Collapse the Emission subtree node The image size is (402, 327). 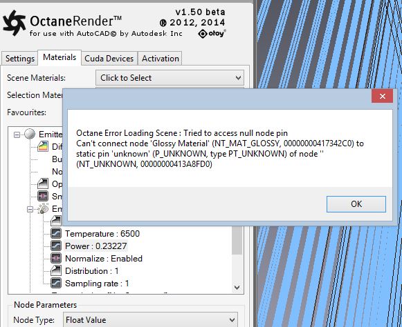(30, 209)
